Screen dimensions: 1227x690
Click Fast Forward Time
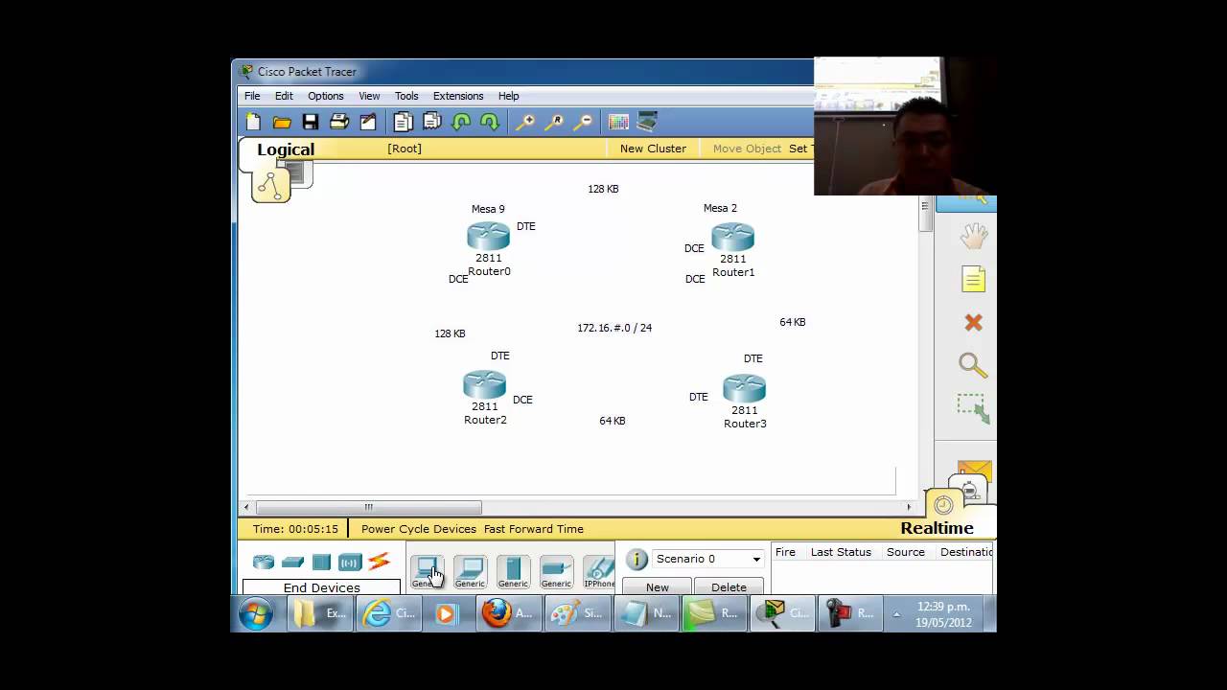point(534,529)
